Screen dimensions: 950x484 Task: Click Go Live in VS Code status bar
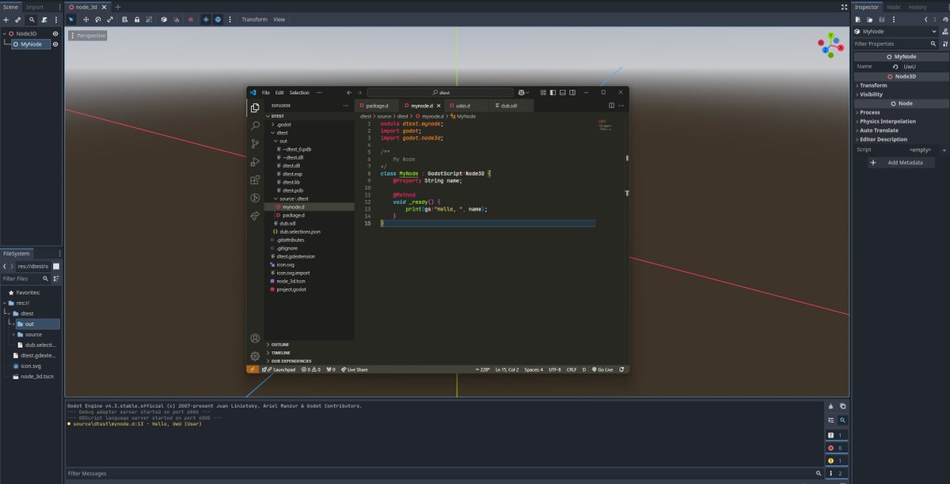(602, 369)
